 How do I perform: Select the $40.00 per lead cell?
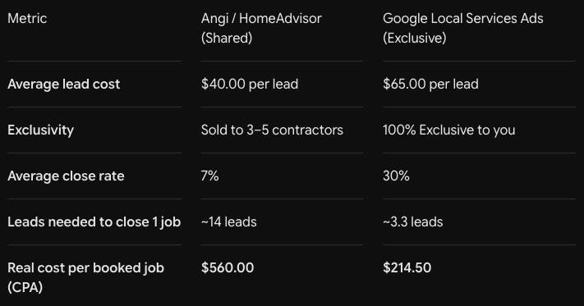pyautogui.click(x=250, y=84)
